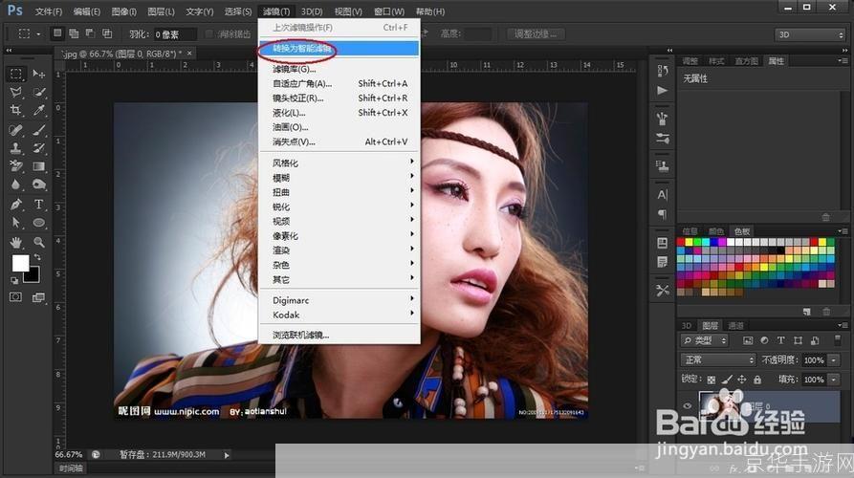854x478 pixels.
Task: Choose 浏览联机滤镜... entry
Action: pos(339,335)
